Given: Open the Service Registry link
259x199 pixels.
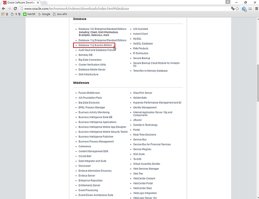Looking at the screenshot, I should [x=142, y=149].
